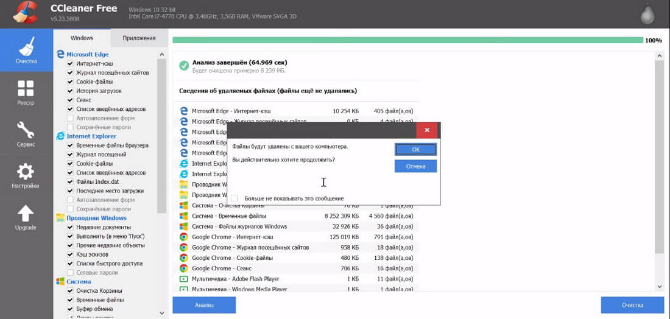Click the Очистка run cleaner button

(632, 305)
